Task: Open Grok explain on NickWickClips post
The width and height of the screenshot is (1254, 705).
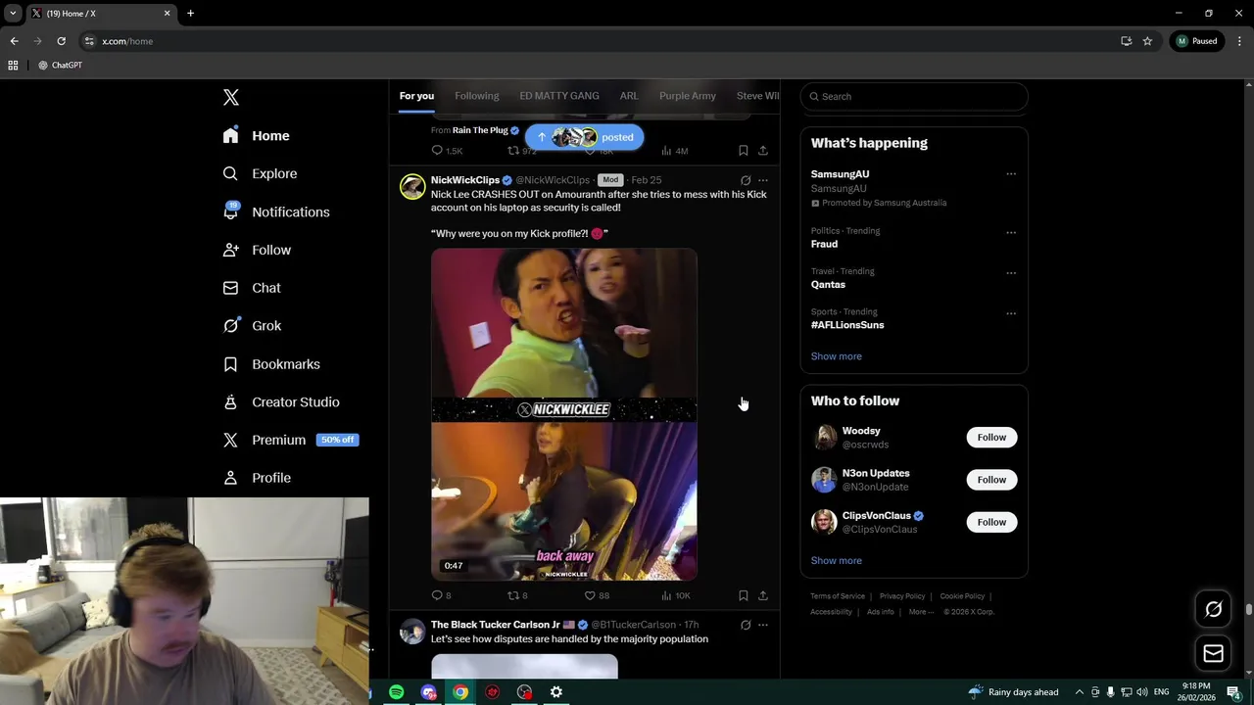Action: 746,180
